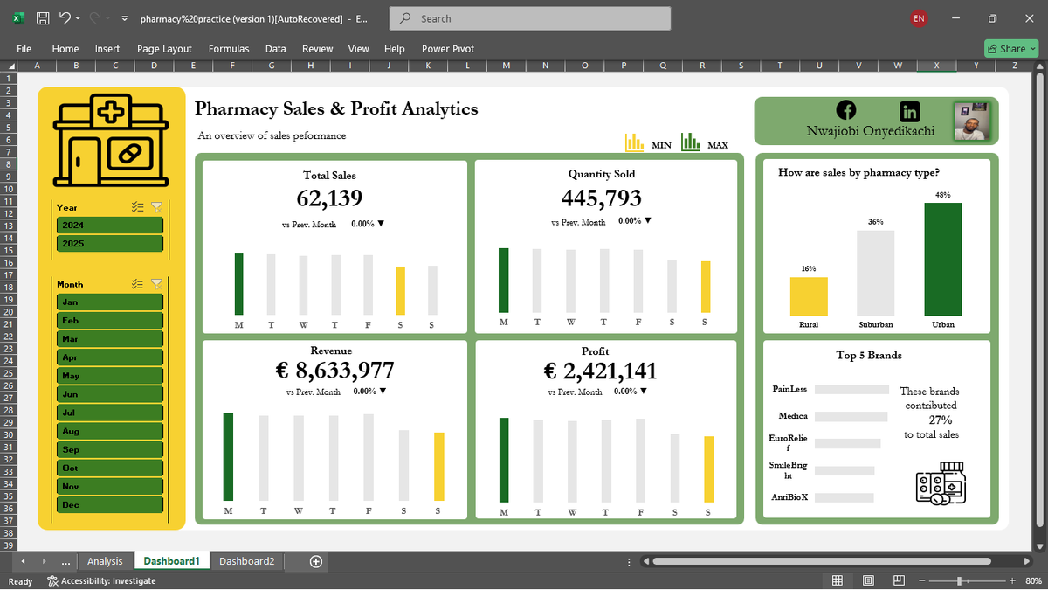This screenshot has height=590, width=1048.
Task: Select Mar in the Month slicer
Action: point(110,338)
